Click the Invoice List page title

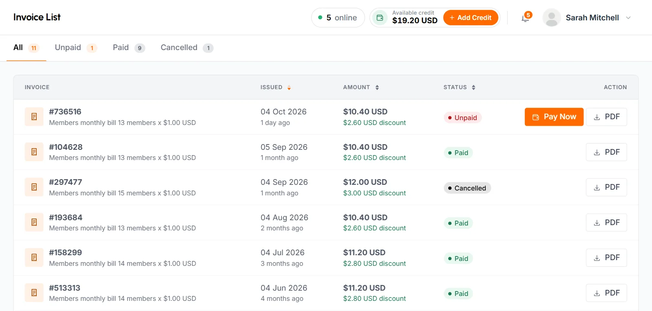pos(37,17)
